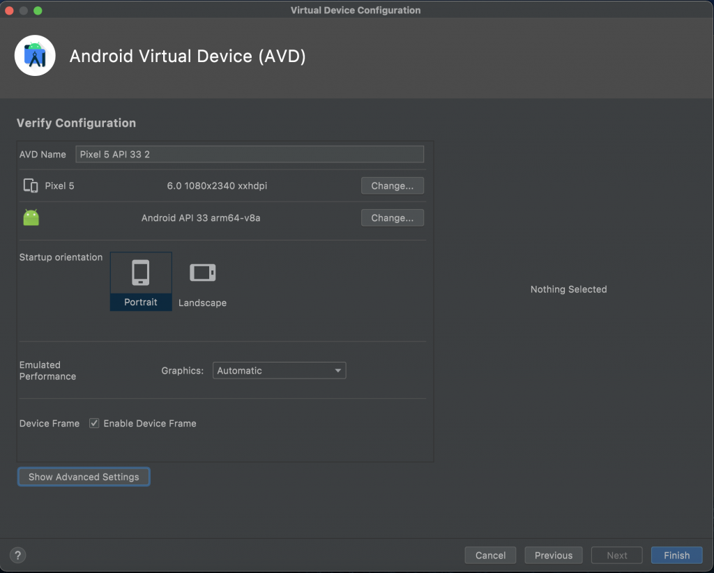Select Portrait startup orientation
The image size is (714, 573).
click(x=141, y=281)
